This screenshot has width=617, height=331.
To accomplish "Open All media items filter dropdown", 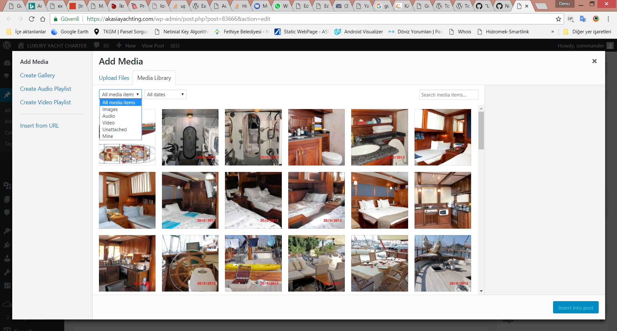I will click(121, 94).
